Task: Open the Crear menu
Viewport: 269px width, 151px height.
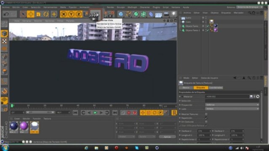Action: coord(25,8)
